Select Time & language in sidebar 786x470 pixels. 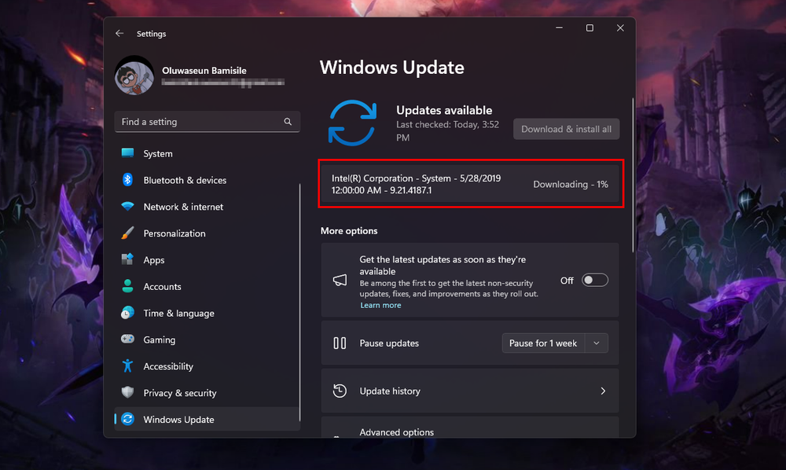coord(178,313)
